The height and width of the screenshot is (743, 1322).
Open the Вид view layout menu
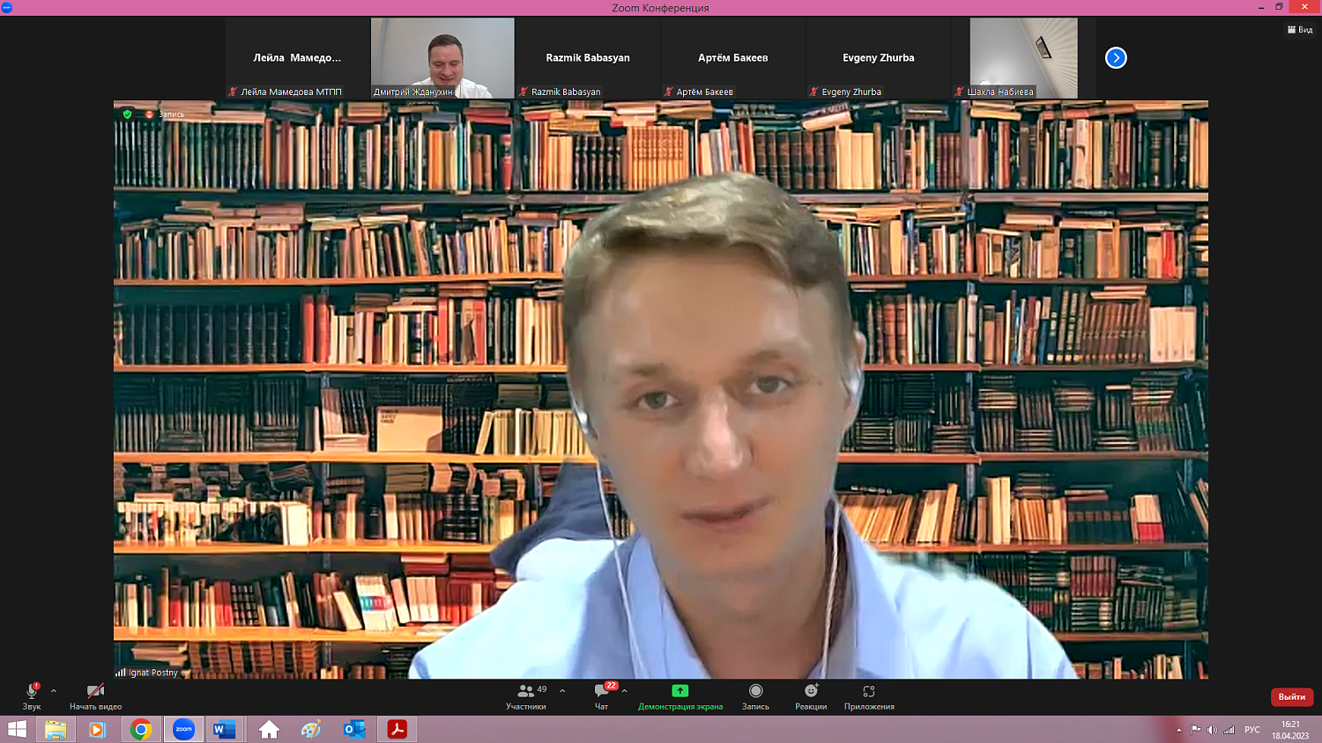tap(1300, 30)
